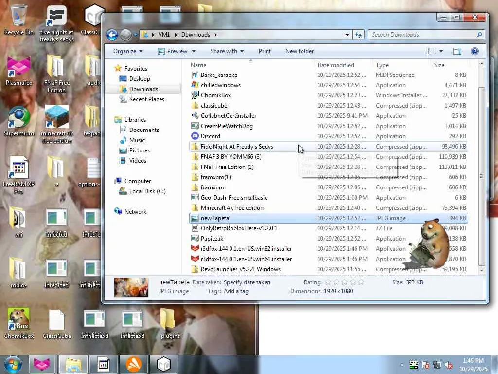Select FreeRAM XP Pro desktop shortcut

(18, 175)
